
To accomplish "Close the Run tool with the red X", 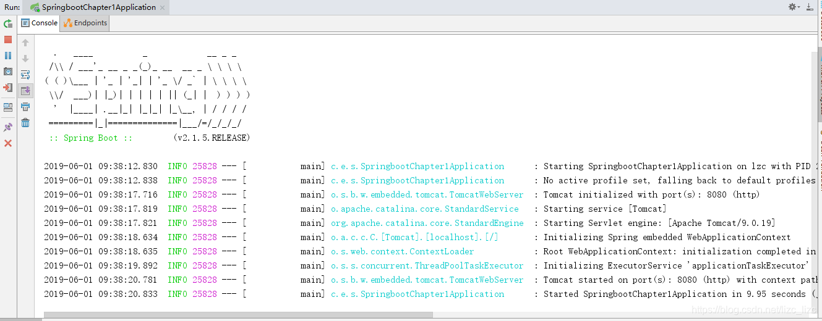I will (x=8, y=143).
